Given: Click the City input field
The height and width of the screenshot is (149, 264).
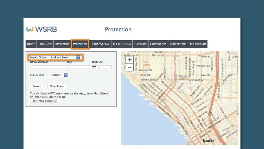Looking at the screenshot, I should click(79, 67).
